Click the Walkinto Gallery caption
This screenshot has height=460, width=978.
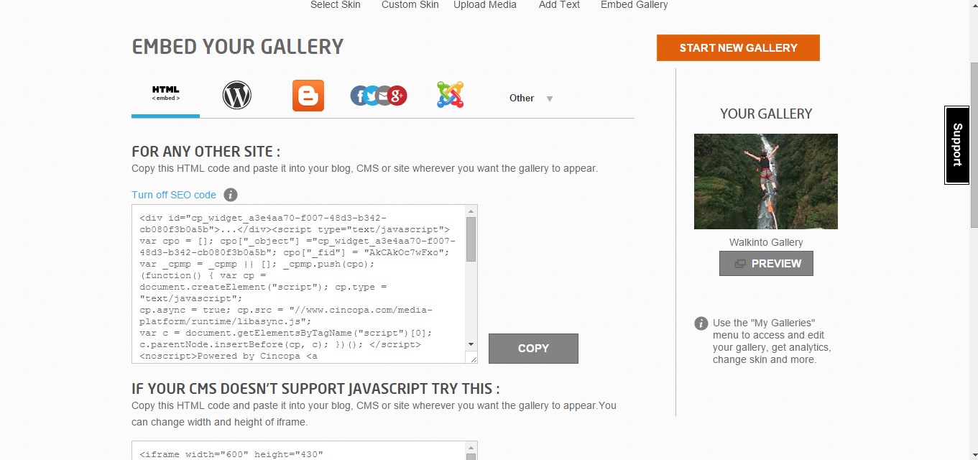(766, 242)
